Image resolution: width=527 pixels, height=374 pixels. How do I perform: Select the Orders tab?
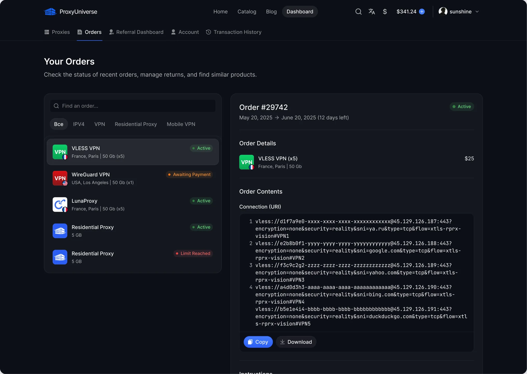point(89,32)
